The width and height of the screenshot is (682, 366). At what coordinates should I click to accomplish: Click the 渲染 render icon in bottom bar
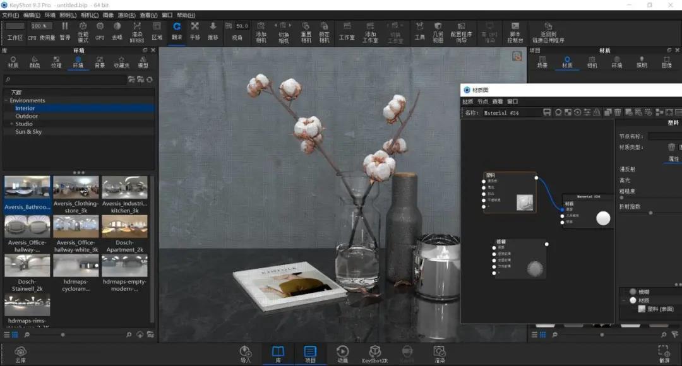click(440, 354)
